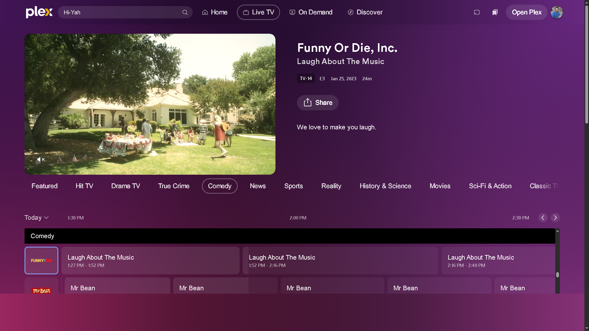Screen dimensions: 589x331
Task: Click the 2:00 PM time marker
Action: point(298,218)
